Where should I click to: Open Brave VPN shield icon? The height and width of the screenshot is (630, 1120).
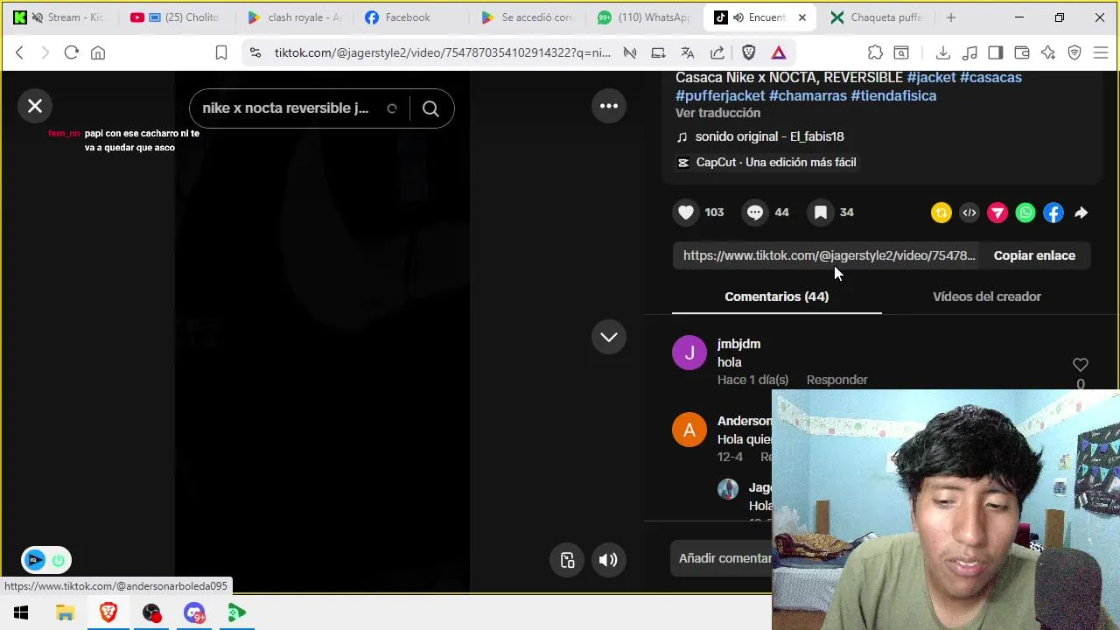(x=1074, y=52)
